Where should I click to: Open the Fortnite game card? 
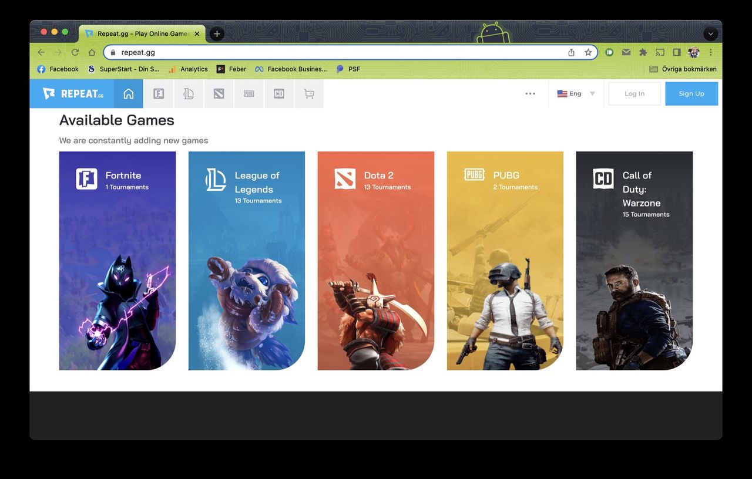[117, 261]
